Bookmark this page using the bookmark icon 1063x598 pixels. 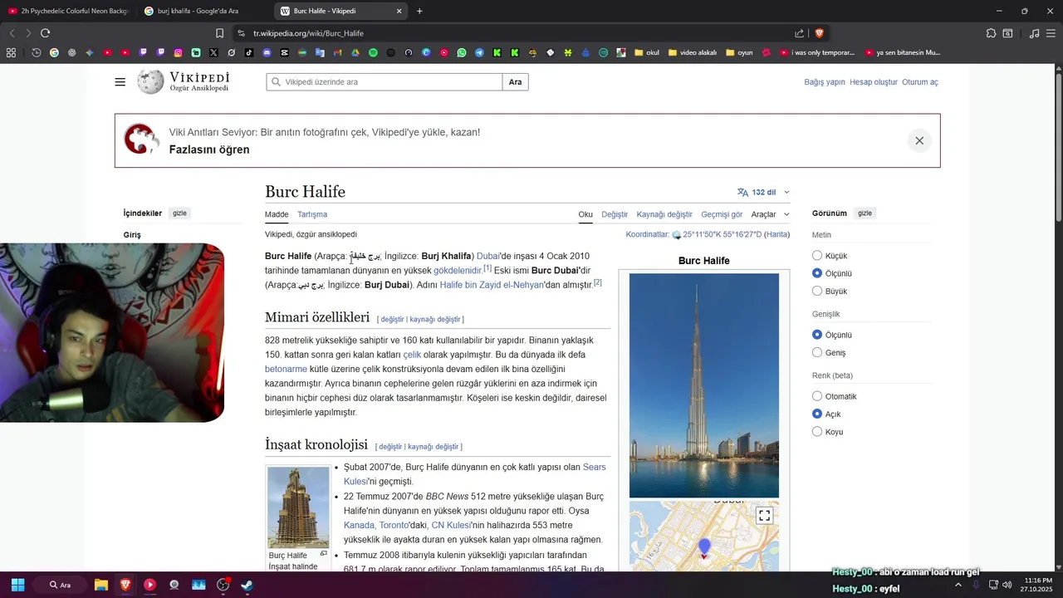coord(219,33)
